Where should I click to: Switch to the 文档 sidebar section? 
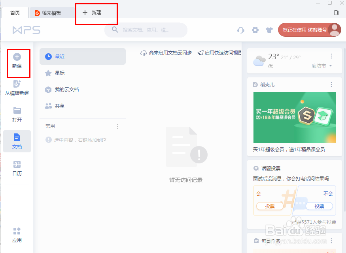coord(17,141)
